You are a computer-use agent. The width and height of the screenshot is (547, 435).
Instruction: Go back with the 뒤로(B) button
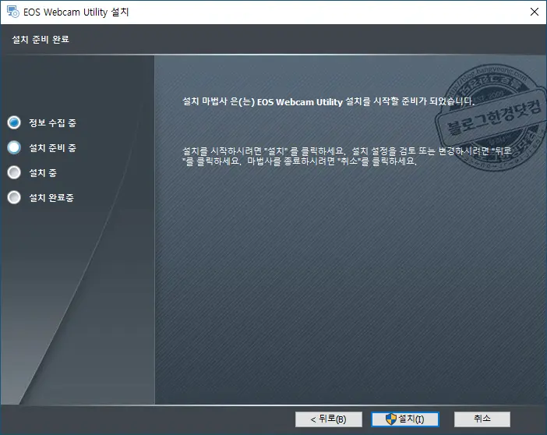pyautogui.click(x=328, y=419)
